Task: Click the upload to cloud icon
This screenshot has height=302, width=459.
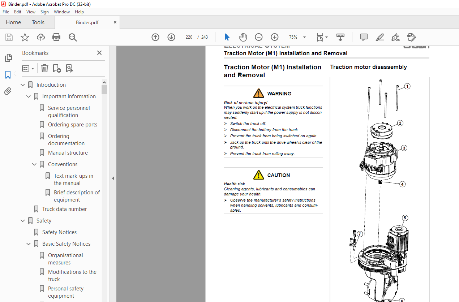Action: pyautogui.click(x=41, y=37)
